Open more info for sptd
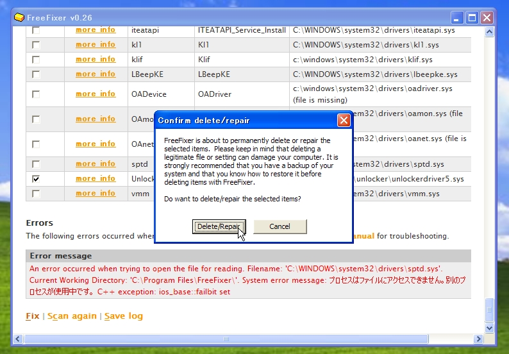This screenshot has width=509, height=354. click(96, 164)
